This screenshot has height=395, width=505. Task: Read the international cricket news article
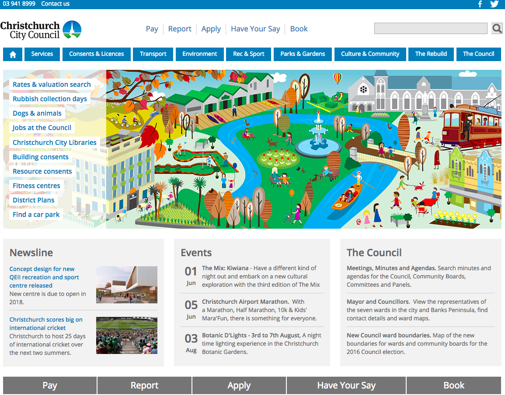46,323
